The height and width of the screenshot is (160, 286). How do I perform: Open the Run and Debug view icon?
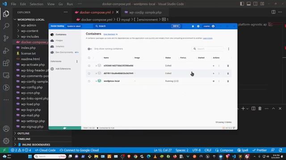click(6, 51)
